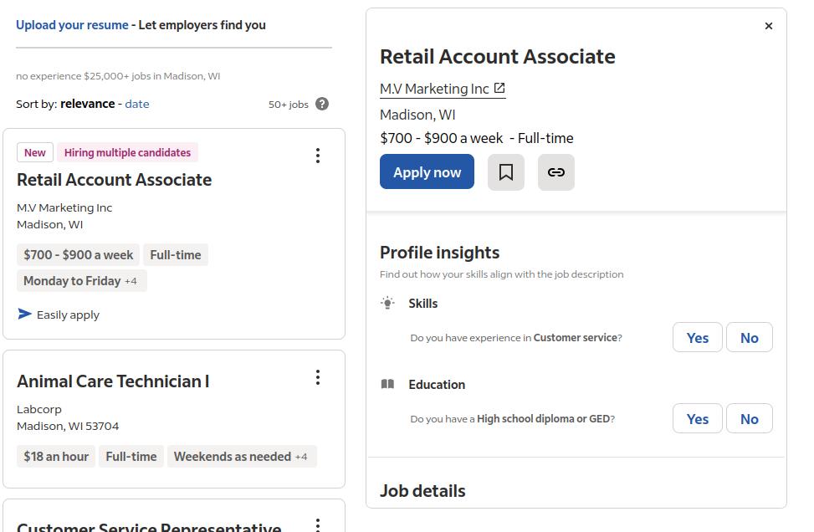Open the options menu for Retail Account Associate card

[318, 156]
